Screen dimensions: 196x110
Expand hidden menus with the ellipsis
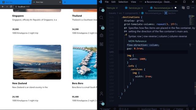coord(141,2)
